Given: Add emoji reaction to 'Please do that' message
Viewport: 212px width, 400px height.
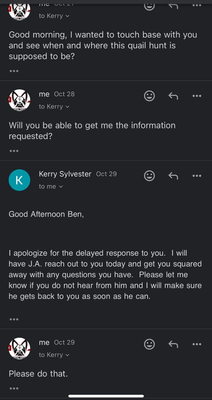Looking at the screenshot, I should 149,344.
